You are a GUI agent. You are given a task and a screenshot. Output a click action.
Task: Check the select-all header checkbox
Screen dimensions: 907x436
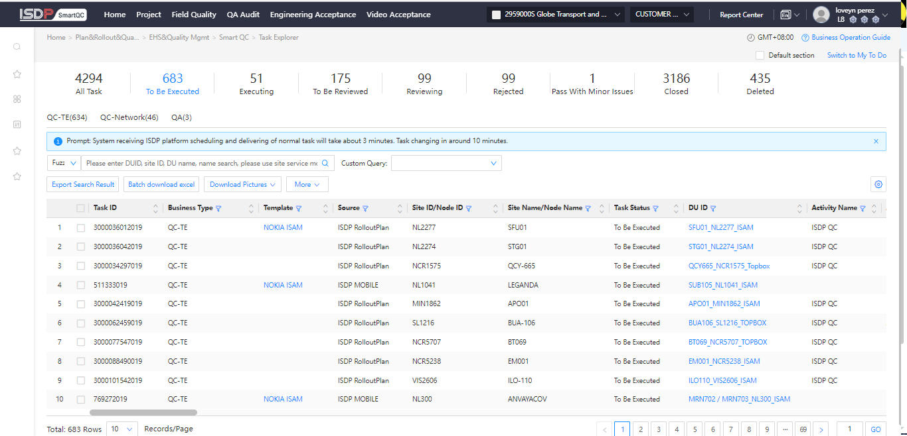click(x=80, y=208)
